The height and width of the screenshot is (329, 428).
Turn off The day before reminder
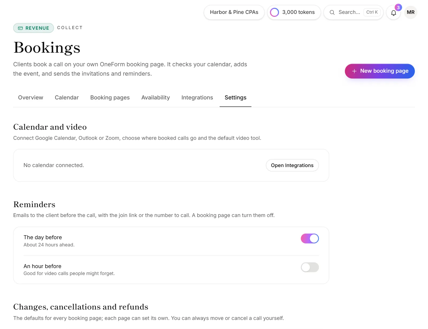310,238
